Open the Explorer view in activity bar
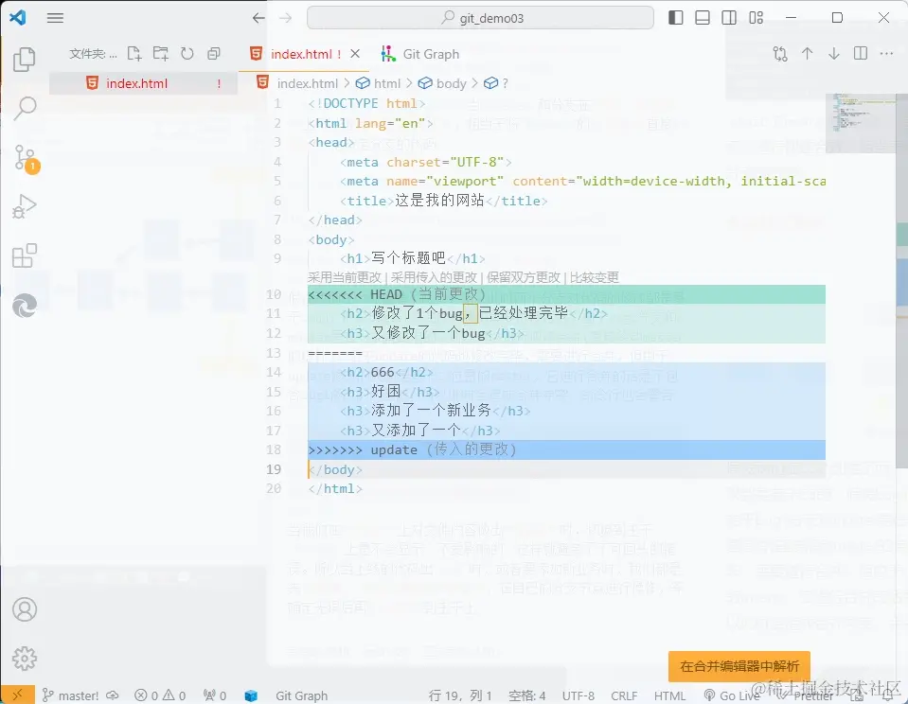The image size is (908, 704). pos(25,60)
